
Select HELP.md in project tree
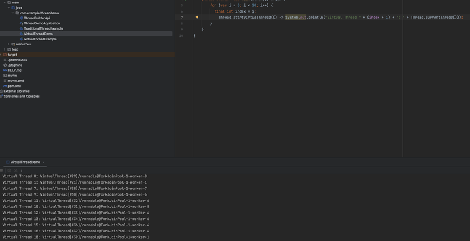point(14,70)
